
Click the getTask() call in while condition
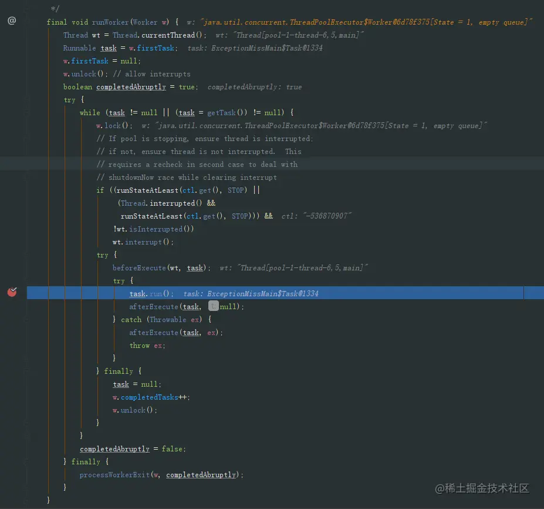[x=226, y=113]
